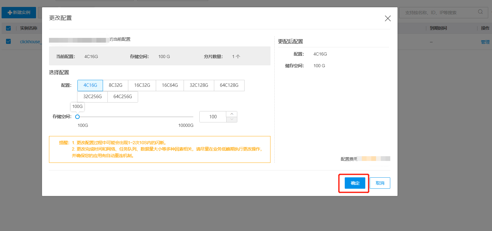Image resolution: width=492 pixels, height=231 pixels.
Task: Pick the 32C256G configuration
Action: [x=92, y=97]
